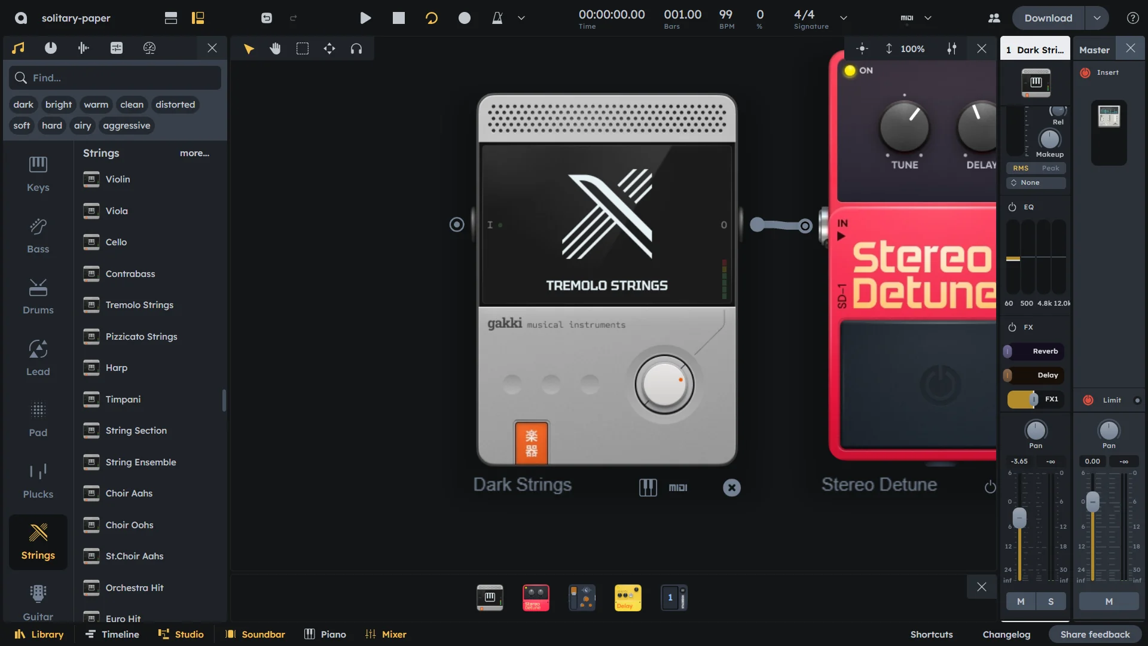Toggle the EQ power button
The height and width of the screenshot is (646, 1148).
[x=1012, y=207]
